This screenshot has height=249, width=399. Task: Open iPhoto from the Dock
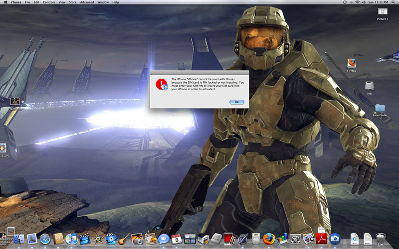(138, 239)
